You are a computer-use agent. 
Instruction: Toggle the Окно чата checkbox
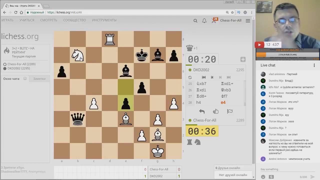[x=25, y=78]
